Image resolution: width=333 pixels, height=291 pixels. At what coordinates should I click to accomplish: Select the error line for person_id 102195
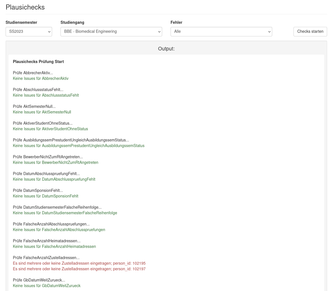(79, 263)
